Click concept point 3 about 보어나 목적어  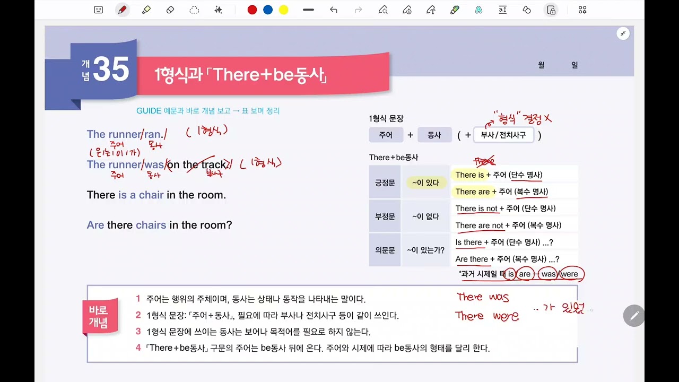[253, 332]
